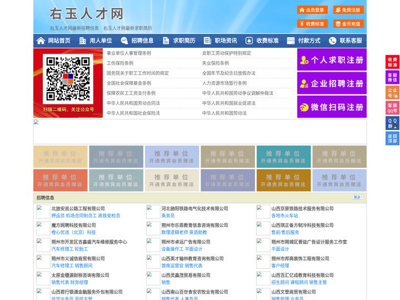Image resolution: width=400 pixels, height=300 pixels.
Task: Open company 河北驰阳铁路电气化技术有限公司
Action: pos(194,208)
